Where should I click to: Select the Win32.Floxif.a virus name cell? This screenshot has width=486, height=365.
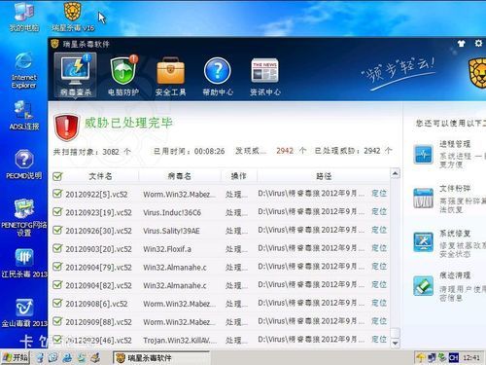tap(167, 249)
